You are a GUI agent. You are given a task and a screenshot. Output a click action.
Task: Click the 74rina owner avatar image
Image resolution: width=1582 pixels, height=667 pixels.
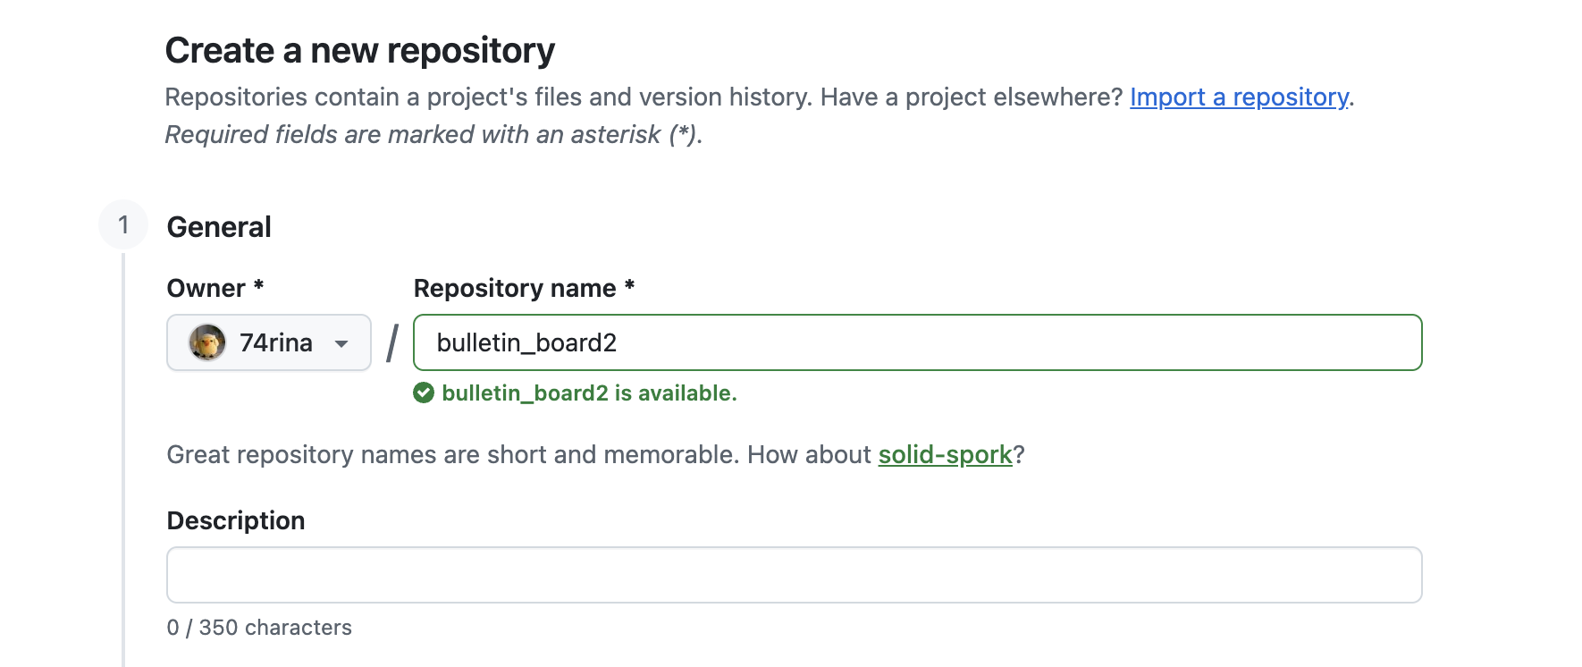(207, 342)
